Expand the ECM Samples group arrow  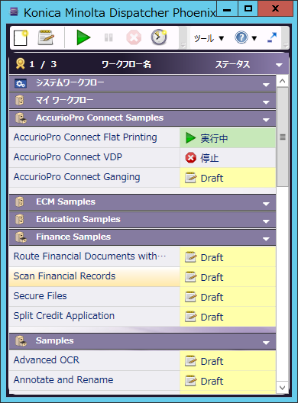pos(266,204)
